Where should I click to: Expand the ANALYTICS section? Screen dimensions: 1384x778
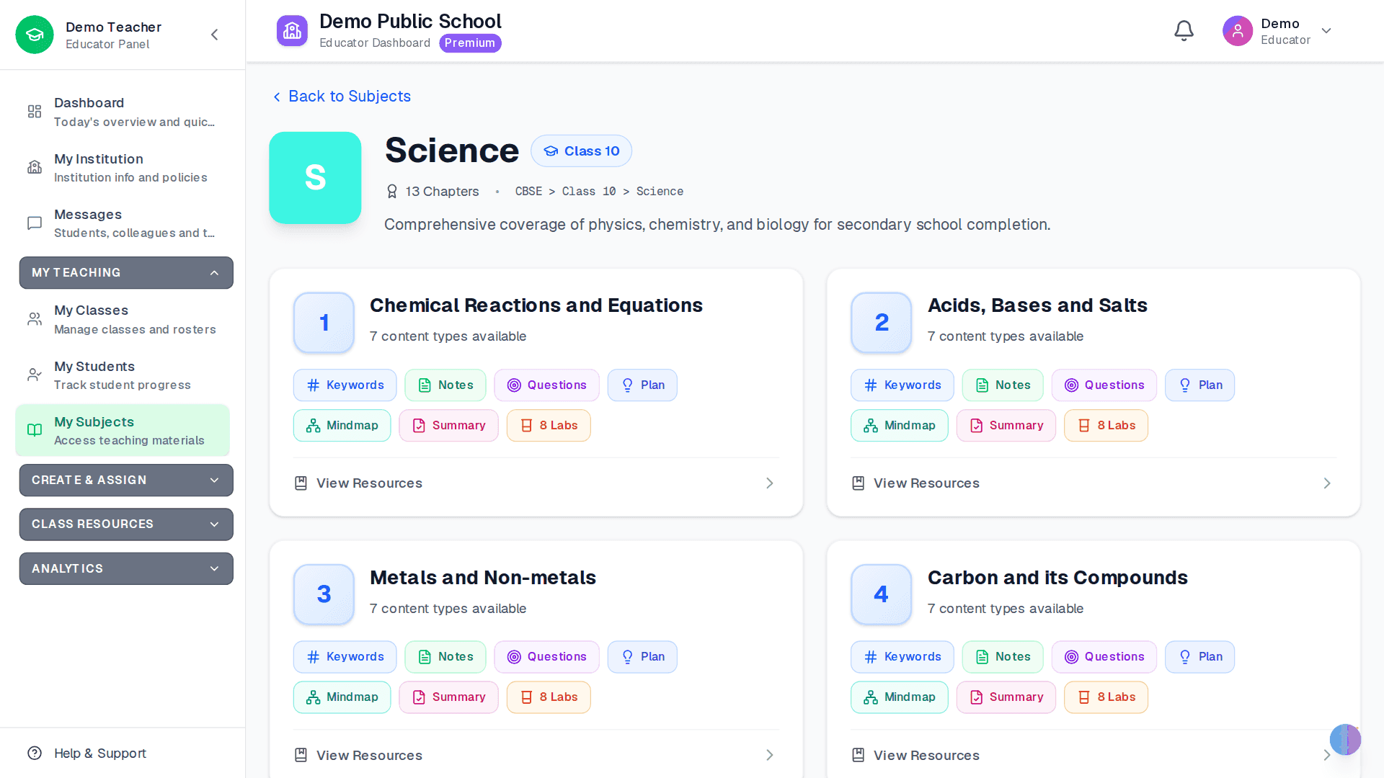(126, 568)
